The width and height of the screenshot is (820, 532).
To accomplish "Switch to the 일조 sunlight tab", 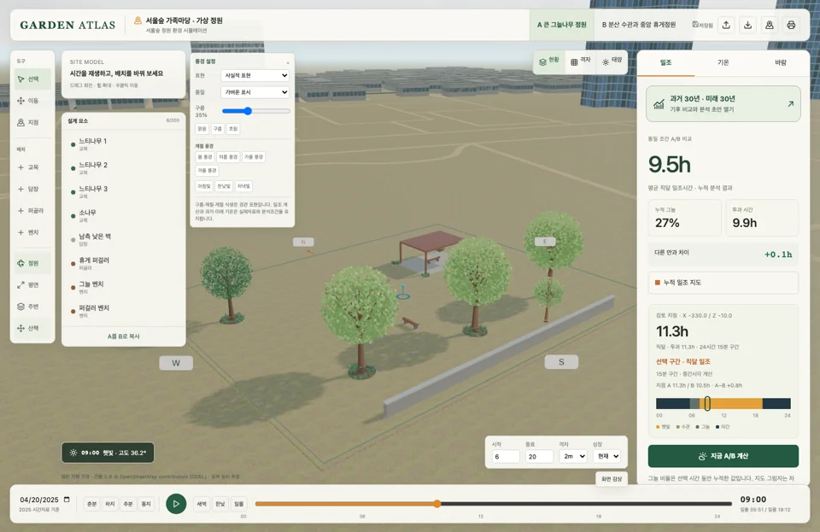I will point(665,62).
